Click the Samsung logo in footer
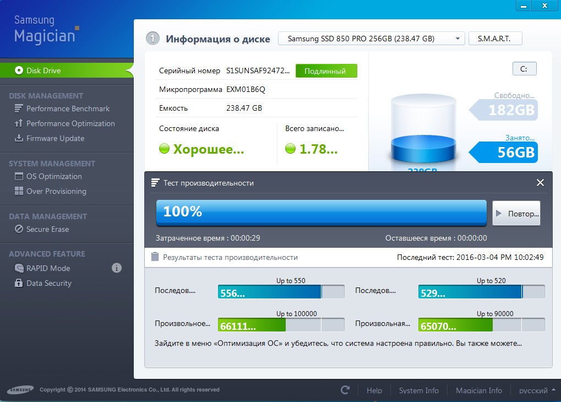This screenshot has width=561, height=402. (20, 389)
